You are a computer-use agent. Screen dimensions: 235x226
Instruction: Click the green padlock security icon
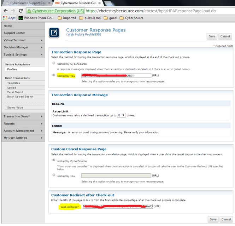coord(29,11)
